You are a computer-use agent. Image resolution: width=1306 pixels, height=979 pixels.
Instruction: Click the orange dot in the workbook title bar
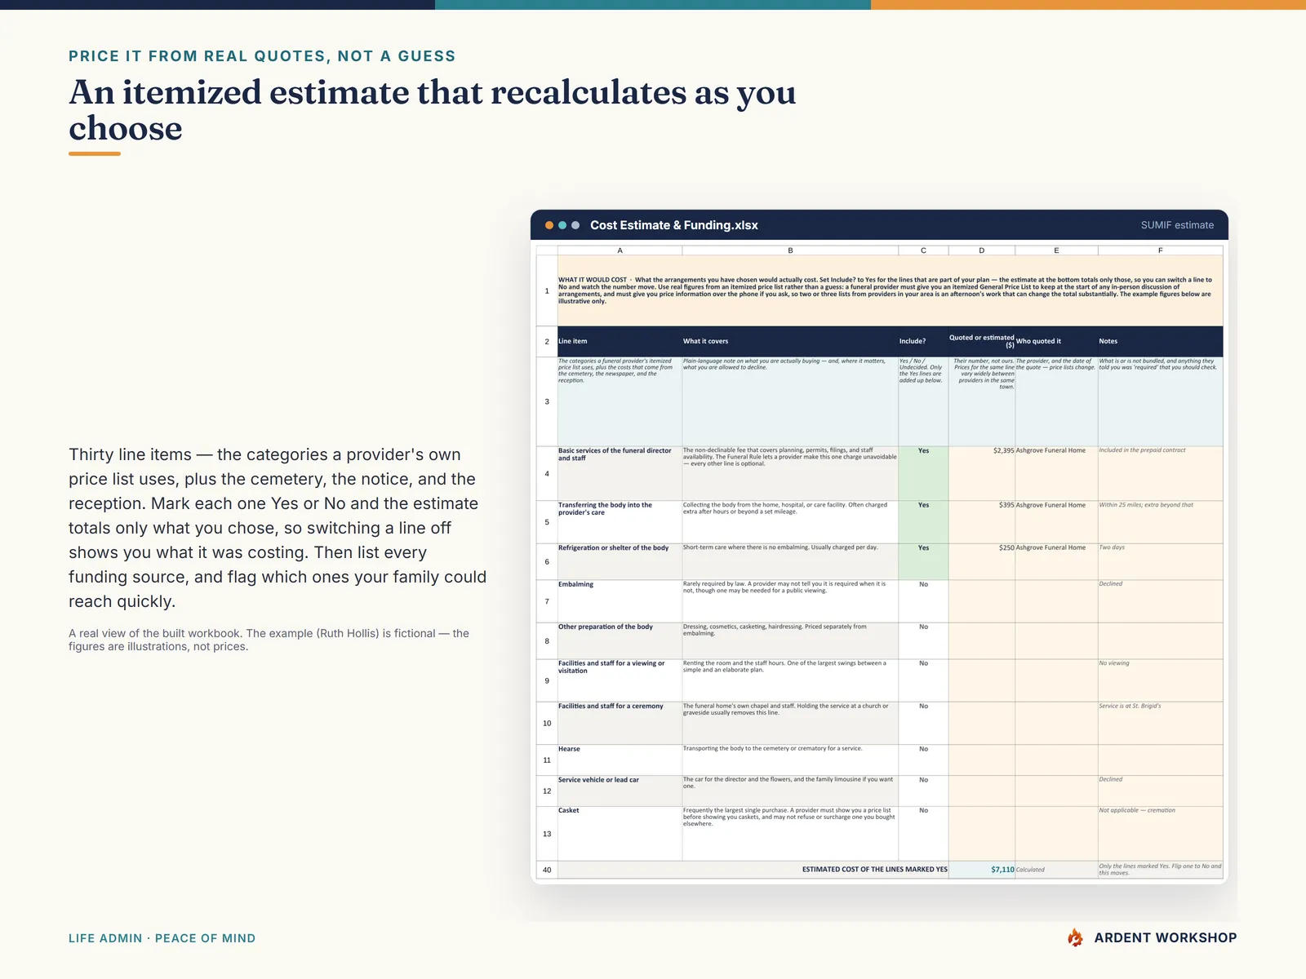tap(549, 225)
